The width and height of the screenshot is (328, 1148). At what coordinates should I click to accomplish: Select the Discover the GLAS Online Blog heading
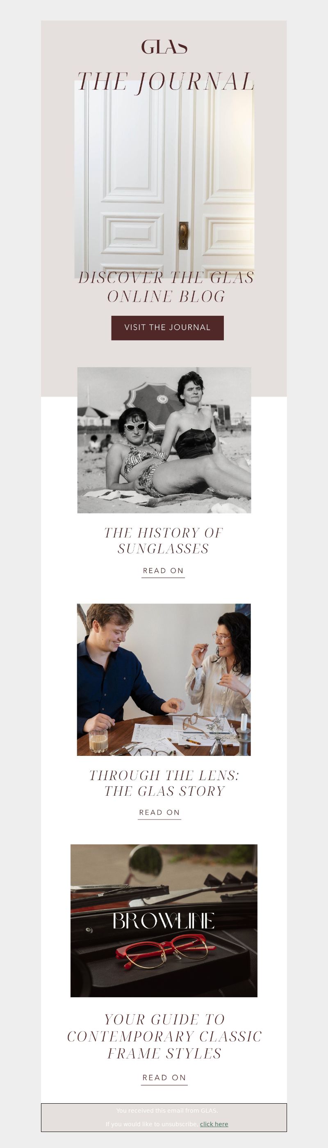[166, 287]
